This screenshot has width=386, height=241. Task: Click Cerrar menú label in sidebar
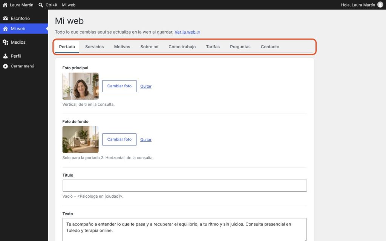(x=22, y=66)
